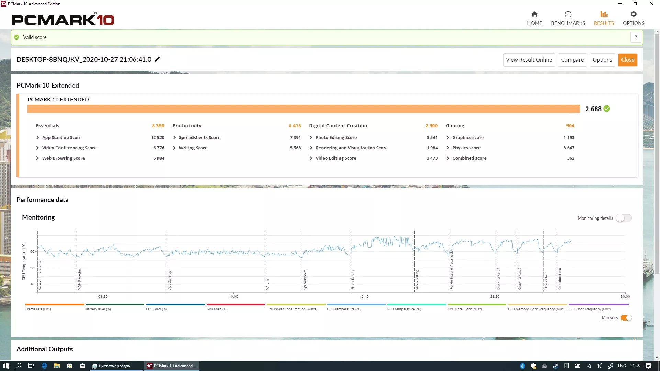Viewport: 660px width, 371px height.
Task: Go to the HOME tab
Action: coord(535,19)
